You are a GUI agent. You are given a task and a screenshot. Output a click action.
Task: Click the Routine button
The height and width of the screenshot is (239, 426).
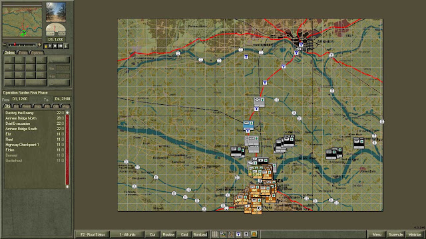tap(168, 234)
